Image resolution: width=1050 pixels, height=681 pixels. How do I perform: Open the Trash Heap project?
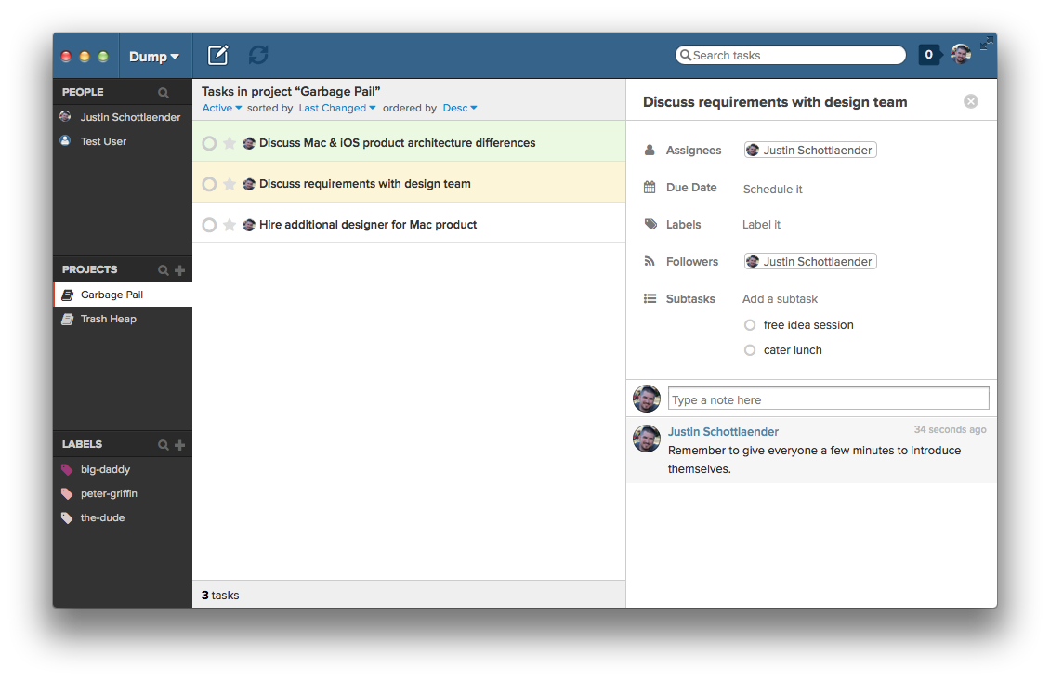click(123, 319)
